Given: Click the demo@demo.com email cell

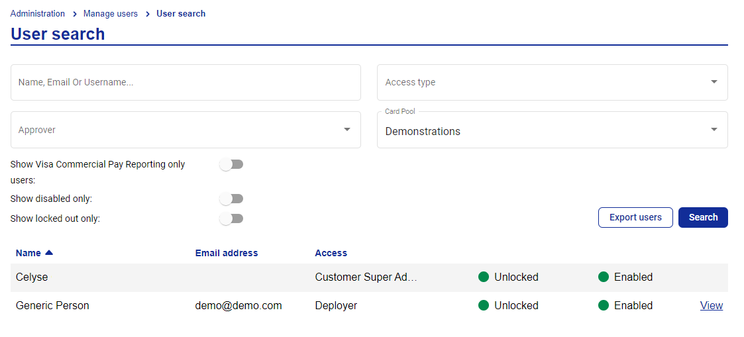Looking at the screenshot, I should (239, 306).
